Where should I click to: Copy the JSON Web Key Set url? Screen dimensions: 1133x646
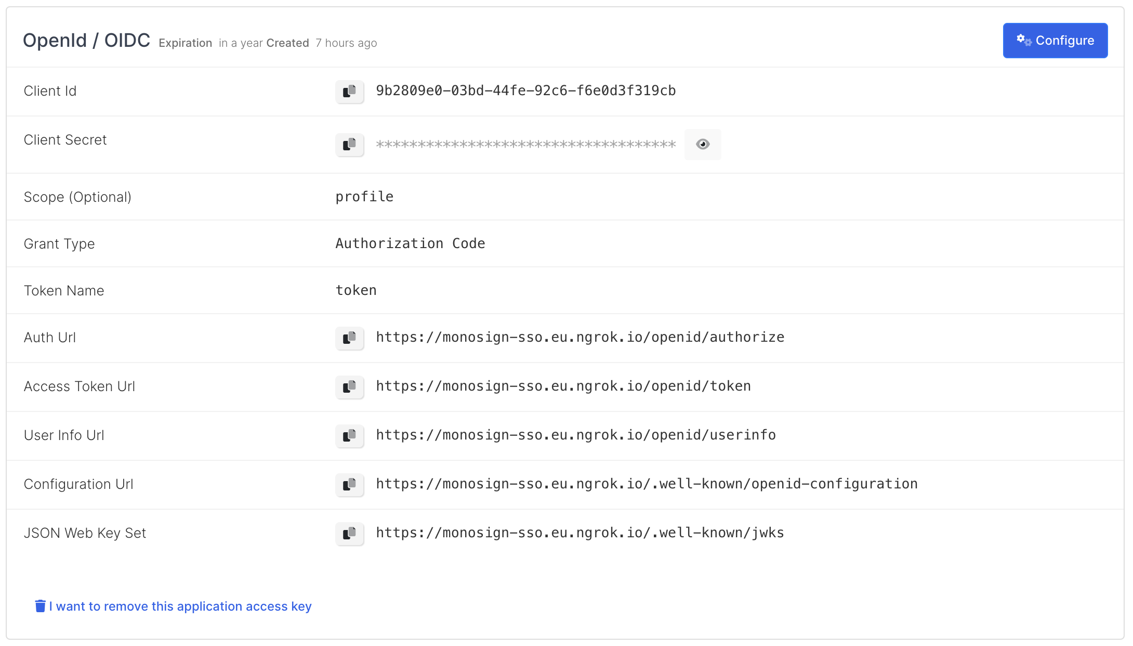click(x=349, y=534)
